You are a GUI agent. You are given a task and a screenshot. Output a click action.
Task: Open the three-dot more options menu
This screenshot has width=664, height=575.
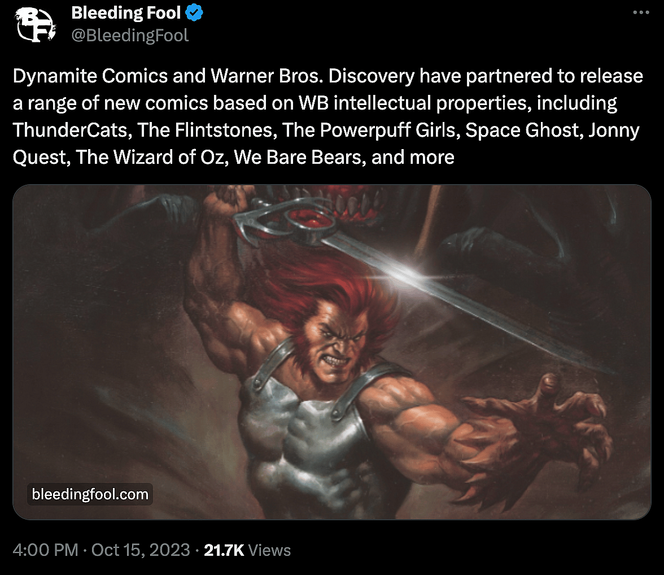[x=641, y=12]
